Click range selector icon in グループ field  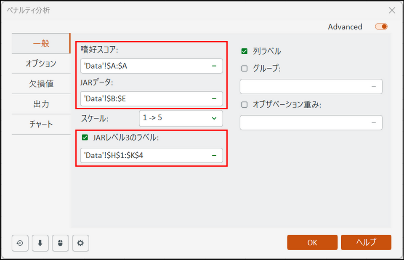click(x=374, y=87)
